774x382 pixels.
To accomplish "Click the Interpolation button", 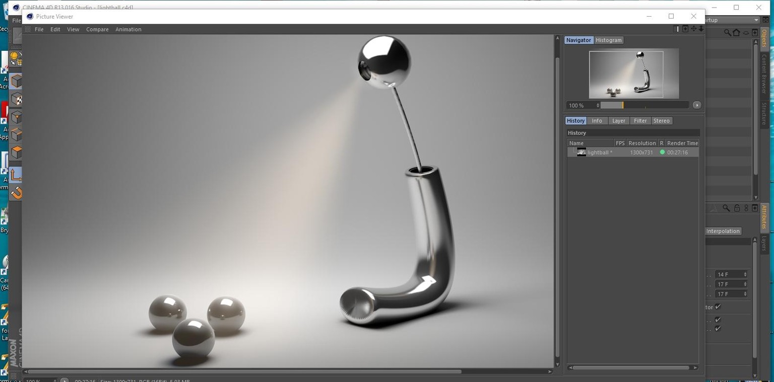I will click(723, 231).
